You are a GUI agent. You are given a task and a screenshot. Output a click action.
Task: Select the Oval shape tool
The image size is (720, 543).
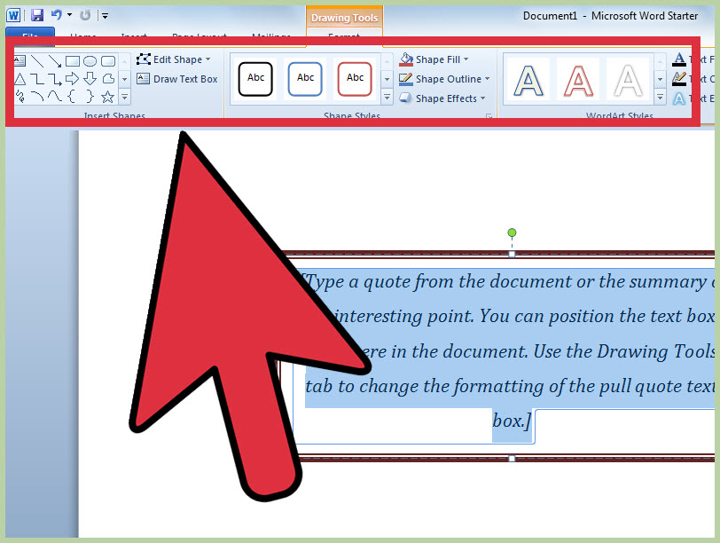click(x=89, y=61)
